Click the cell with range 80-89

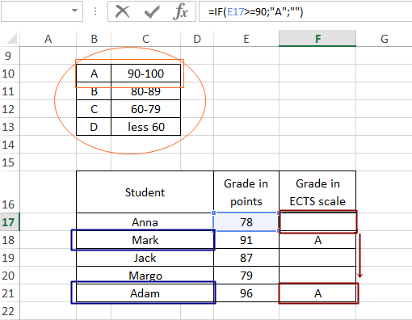(145, 91)
